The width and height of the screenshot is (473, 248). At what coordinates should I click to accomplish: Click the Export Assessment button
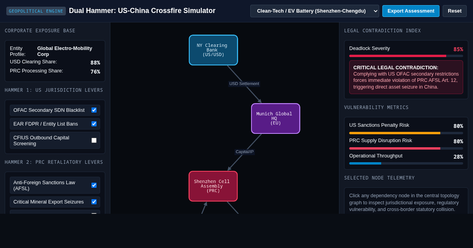pos(411,11)
